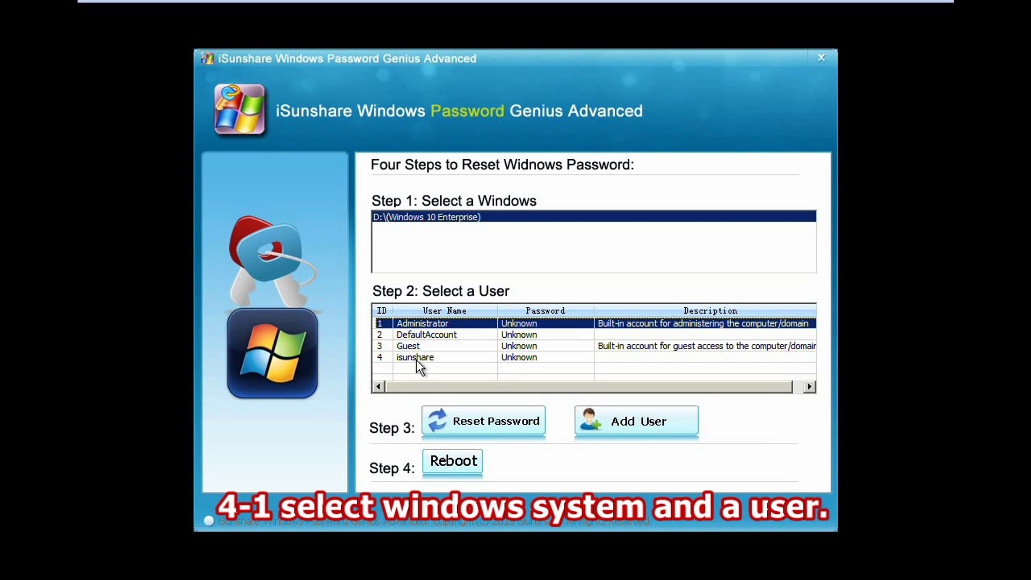Screen dimensions: 1031x580
Task: Click the ID column header
Action: (x=382, y=311)
